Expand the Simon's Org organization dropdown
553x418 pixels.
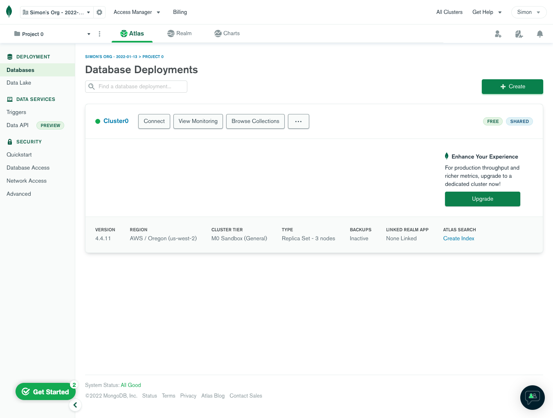pos(56,12)
